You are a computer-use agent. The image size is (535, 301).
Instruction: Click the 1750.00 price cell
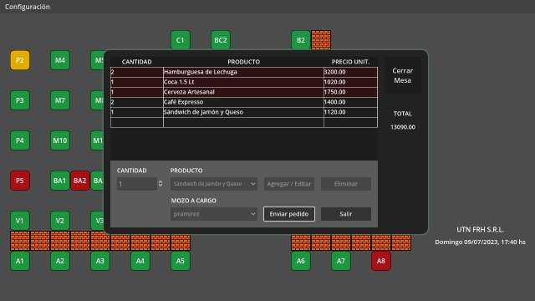coord(350,92)
